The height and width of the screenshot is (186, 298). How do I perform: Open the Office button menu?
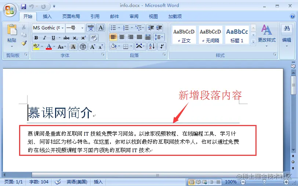click(10, 10)
